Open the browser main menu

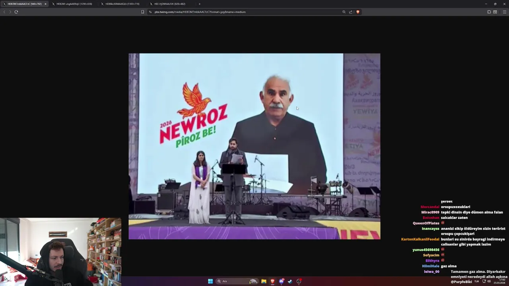click(505, 12)
